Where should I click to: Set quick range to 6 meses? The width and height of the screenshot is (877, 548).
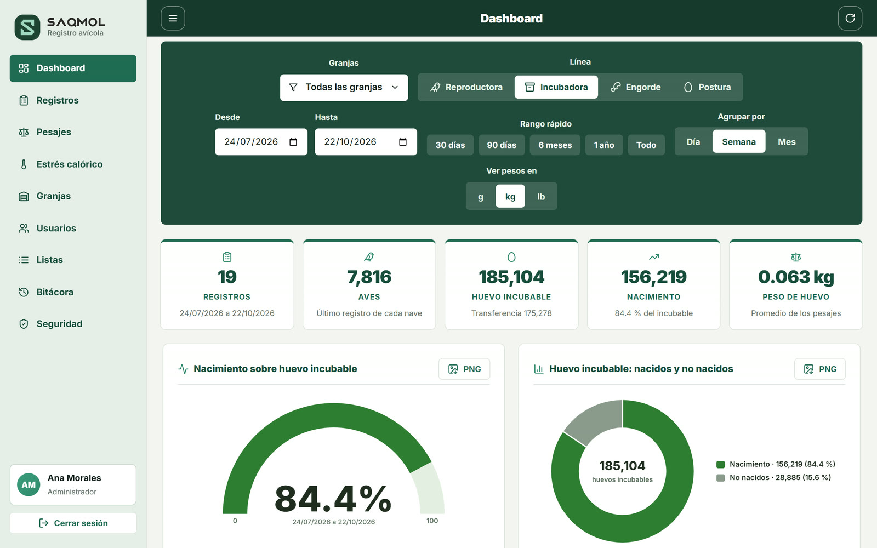pyautogui.click(x=555, y=145)
